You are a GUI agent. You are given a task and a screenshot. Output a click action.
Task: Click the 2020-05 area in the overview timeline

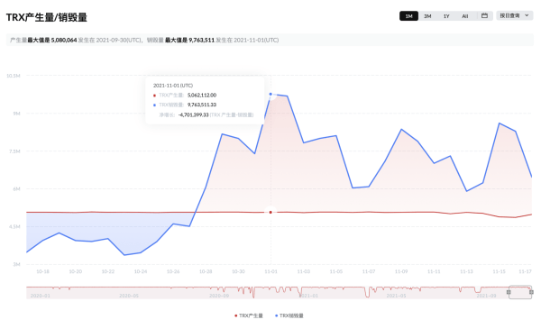(129, 296)
